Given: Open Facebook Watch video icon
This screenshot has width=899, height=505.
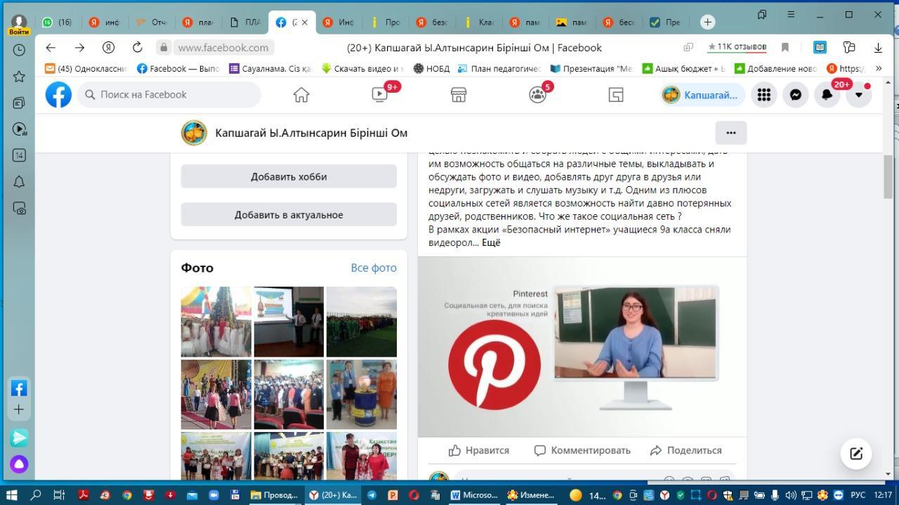Looking at the screenshot, I should [x=380, y=95].
